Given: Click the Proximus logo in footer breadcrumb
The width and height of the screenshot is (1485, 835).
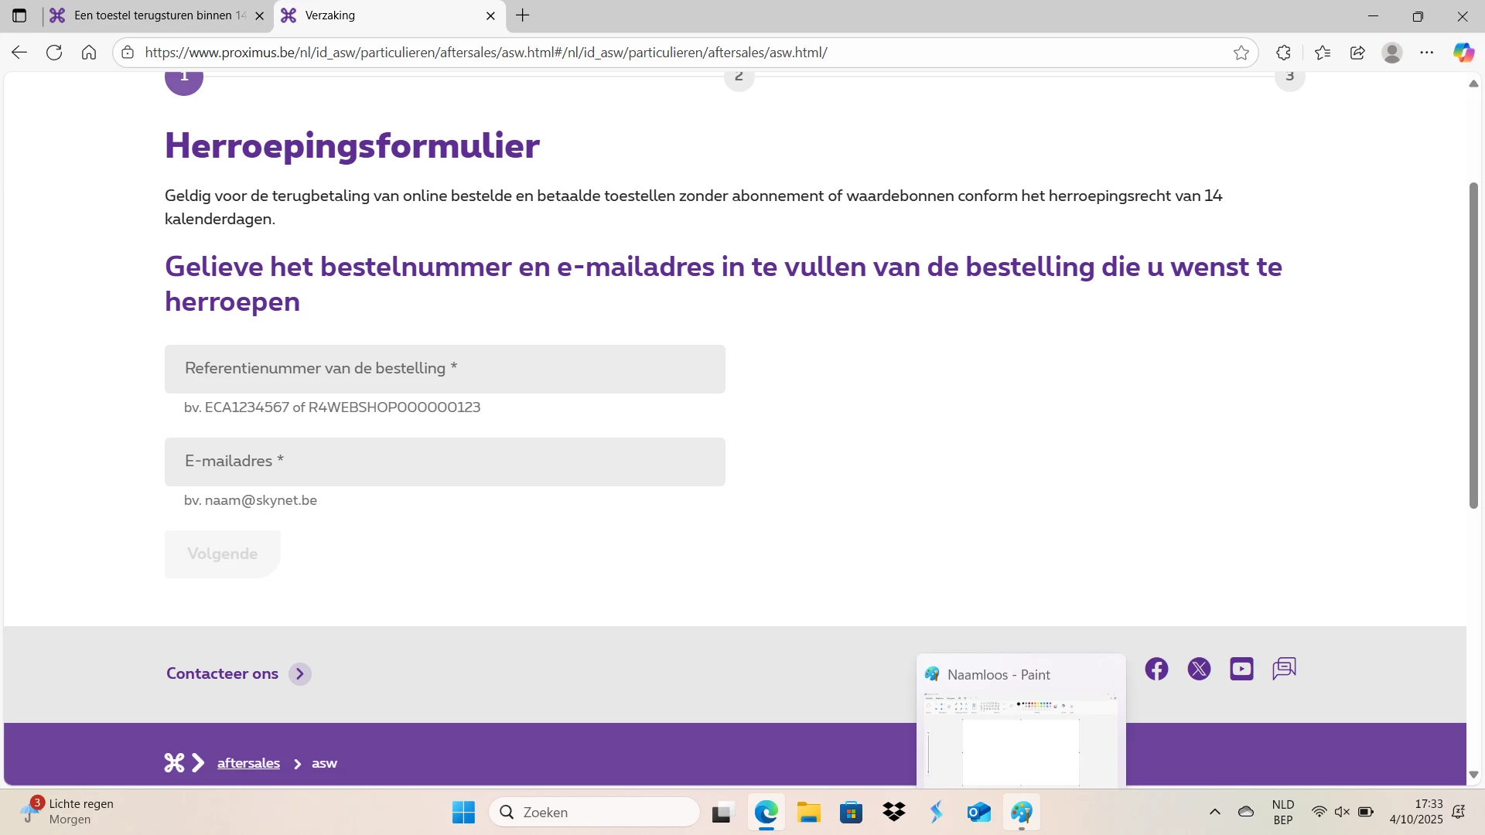Looking at the screenshot, I should (175, 763).
